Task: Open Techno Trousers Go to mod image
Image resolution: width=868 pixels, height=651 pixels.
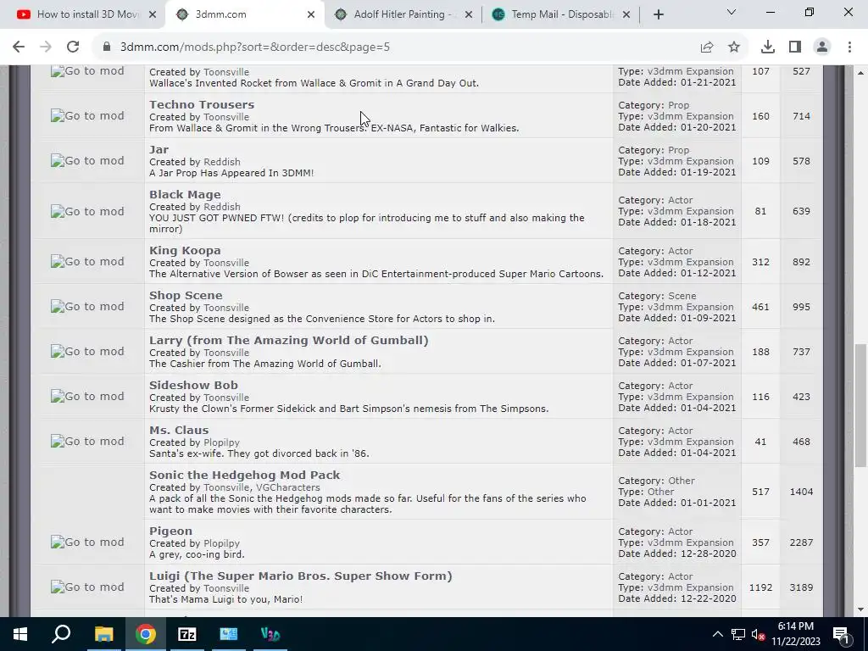Action: pos(87,115)
